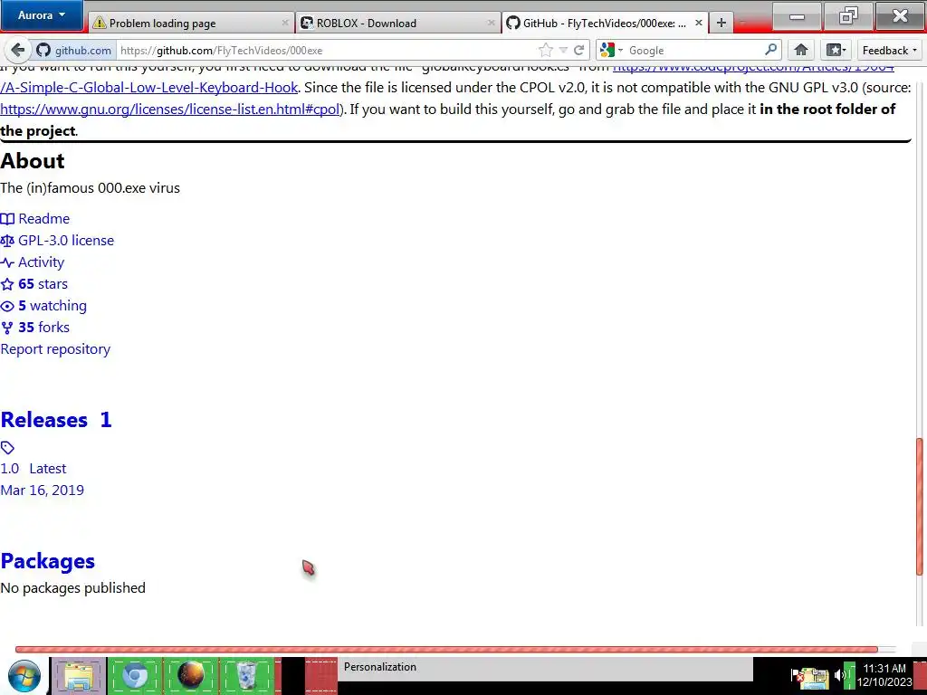Open the Windows Start menu orb
This screenshot has height=695, width=927.
(x=24, y=676)
